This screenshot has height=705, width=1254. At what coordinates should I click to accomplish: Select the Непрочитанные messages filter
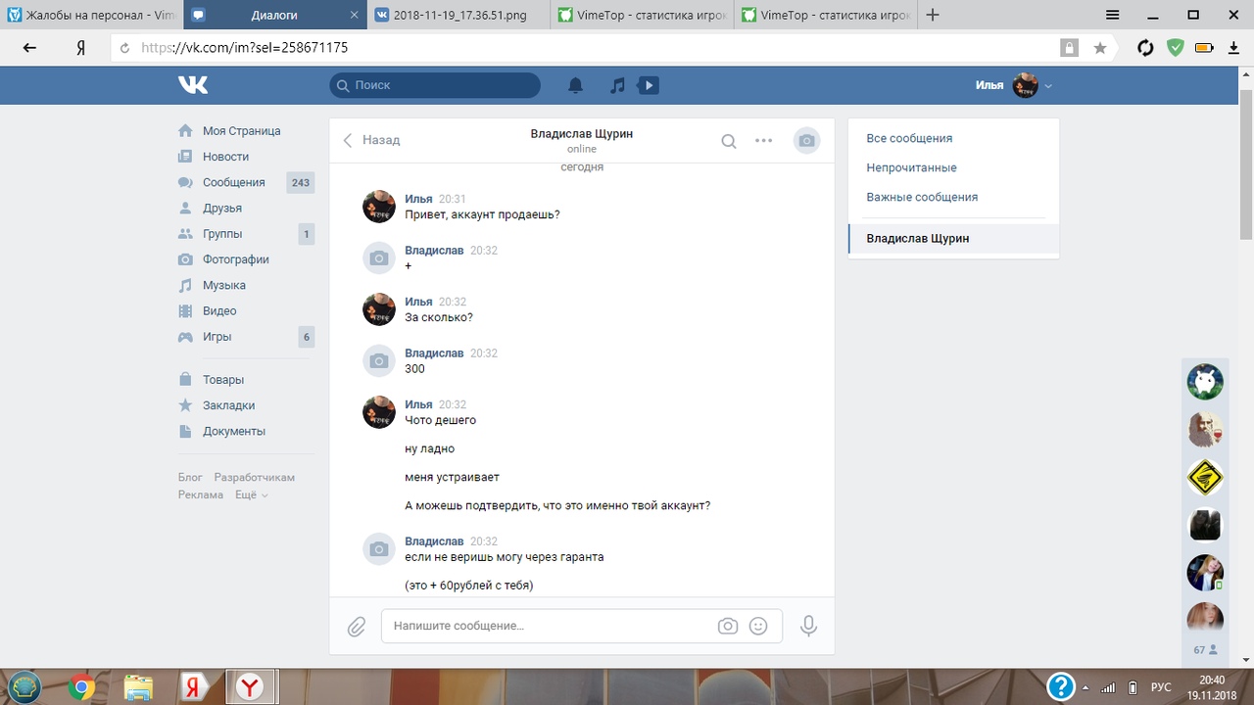(911, 167)
